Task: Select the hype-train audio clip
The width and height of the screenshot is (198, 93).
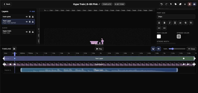Action: click(x=99, y=70)
